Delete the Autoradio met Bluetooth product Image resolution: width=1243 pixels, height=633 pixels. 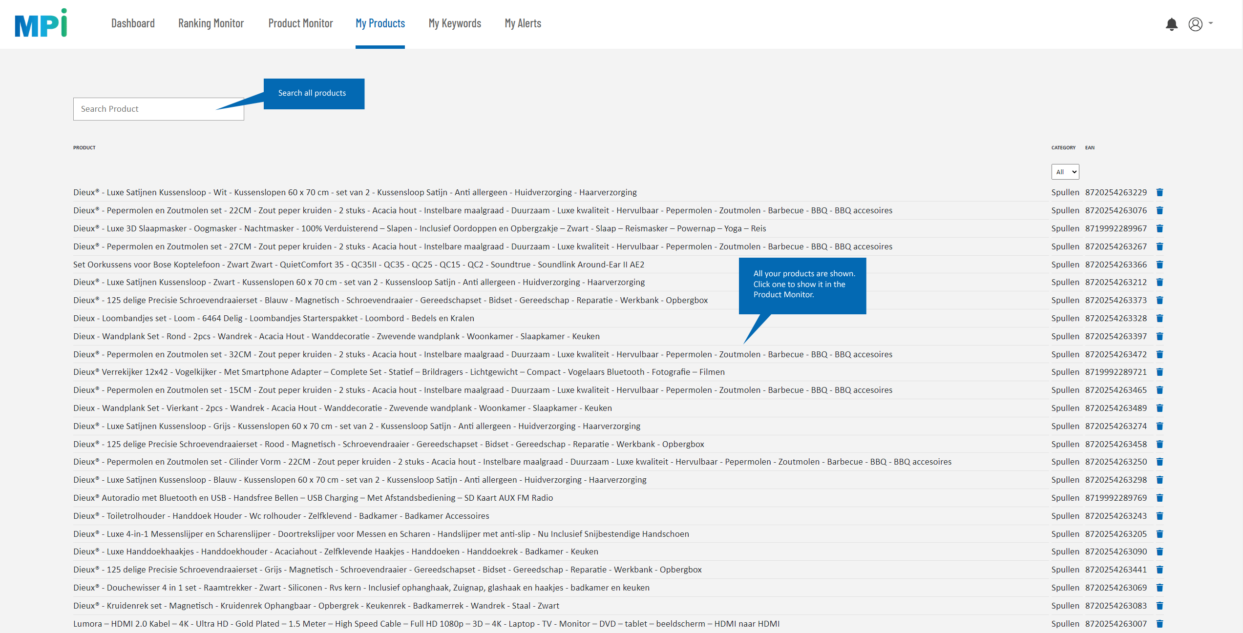1159,498
